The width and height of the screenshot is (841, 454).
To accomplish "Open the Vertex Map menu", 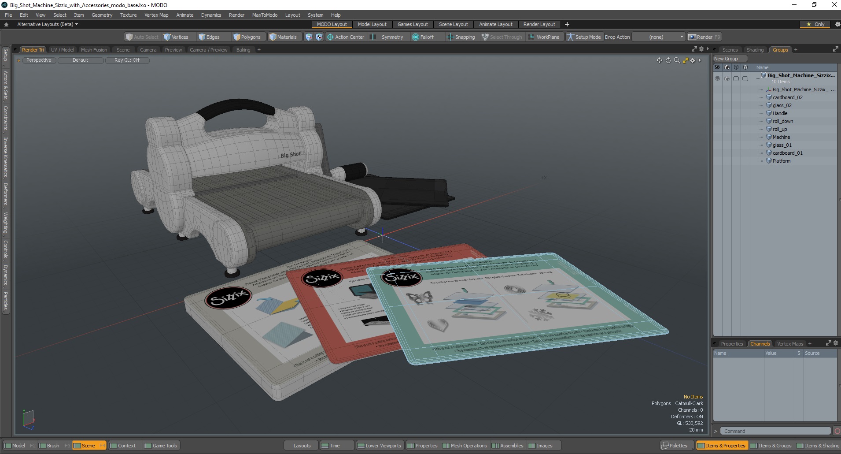I will click(156, 15).
